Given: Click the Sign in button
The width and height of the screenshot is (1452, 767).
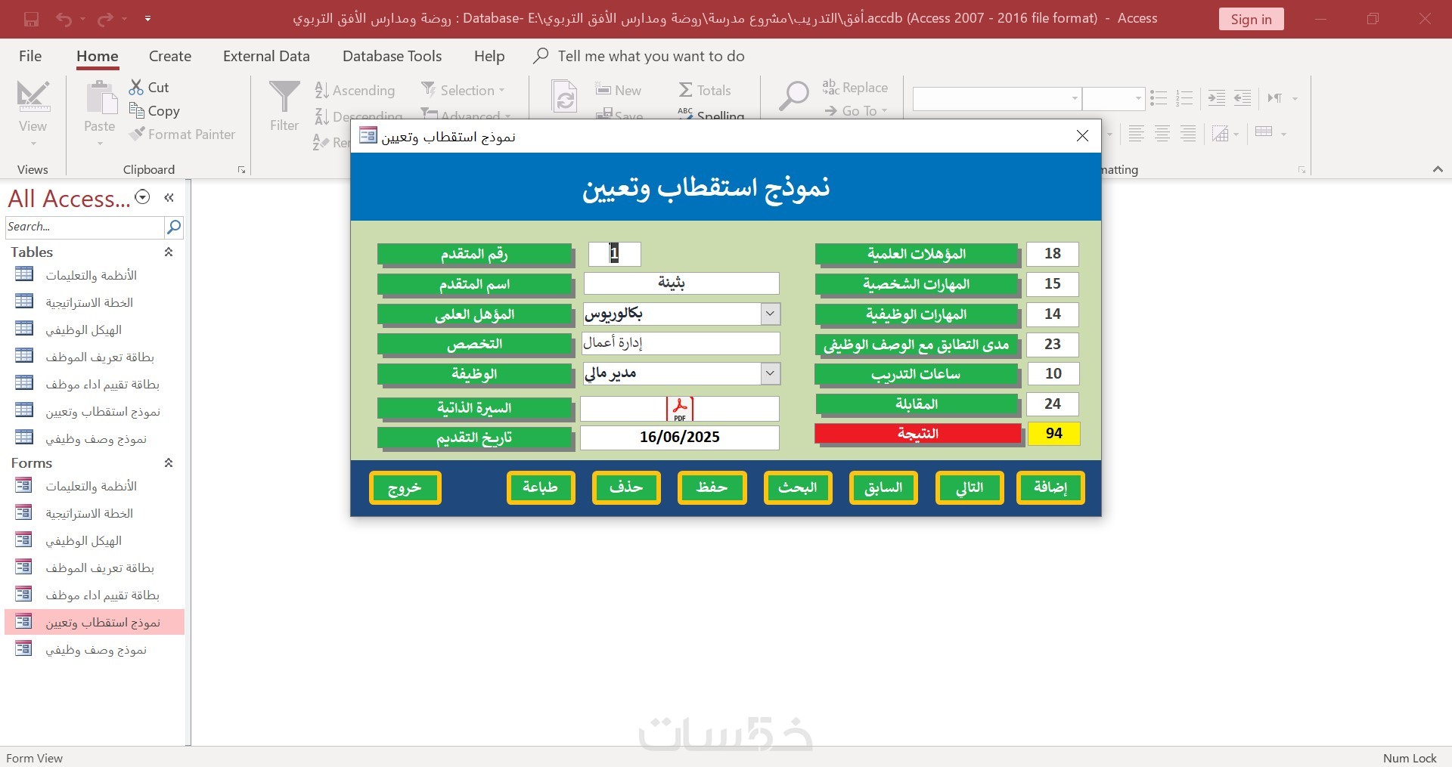Looking at the screenshot, I should click(1251, 19).
